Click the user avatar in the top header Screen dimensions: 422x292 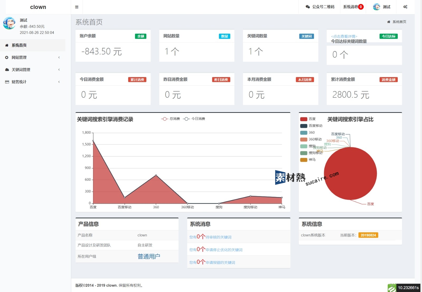[x=376, y=7]
